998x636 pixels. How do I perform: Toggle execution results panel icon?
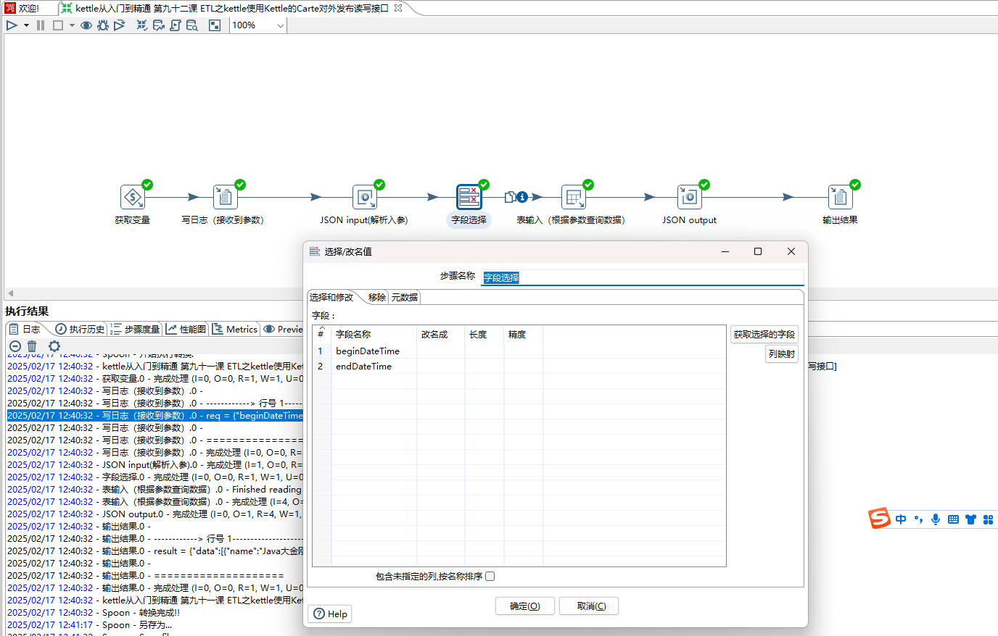point(215,25)
